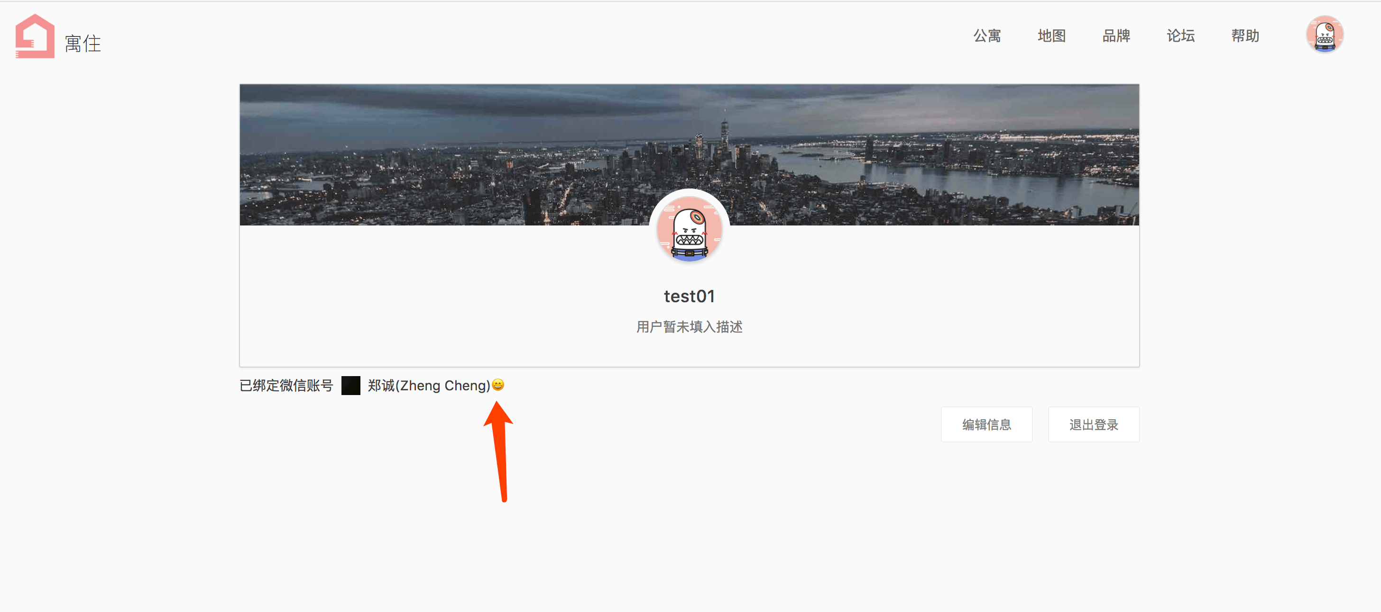Click the red arrow annotation
The image size is (1381, 612).
tap(500, 450)
